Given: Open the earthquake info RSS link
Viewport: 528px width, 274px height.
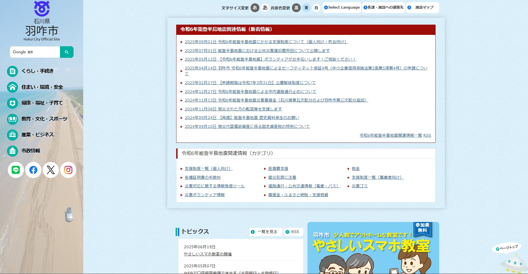Looking at the screenshot, I should [x=427, y=135].
